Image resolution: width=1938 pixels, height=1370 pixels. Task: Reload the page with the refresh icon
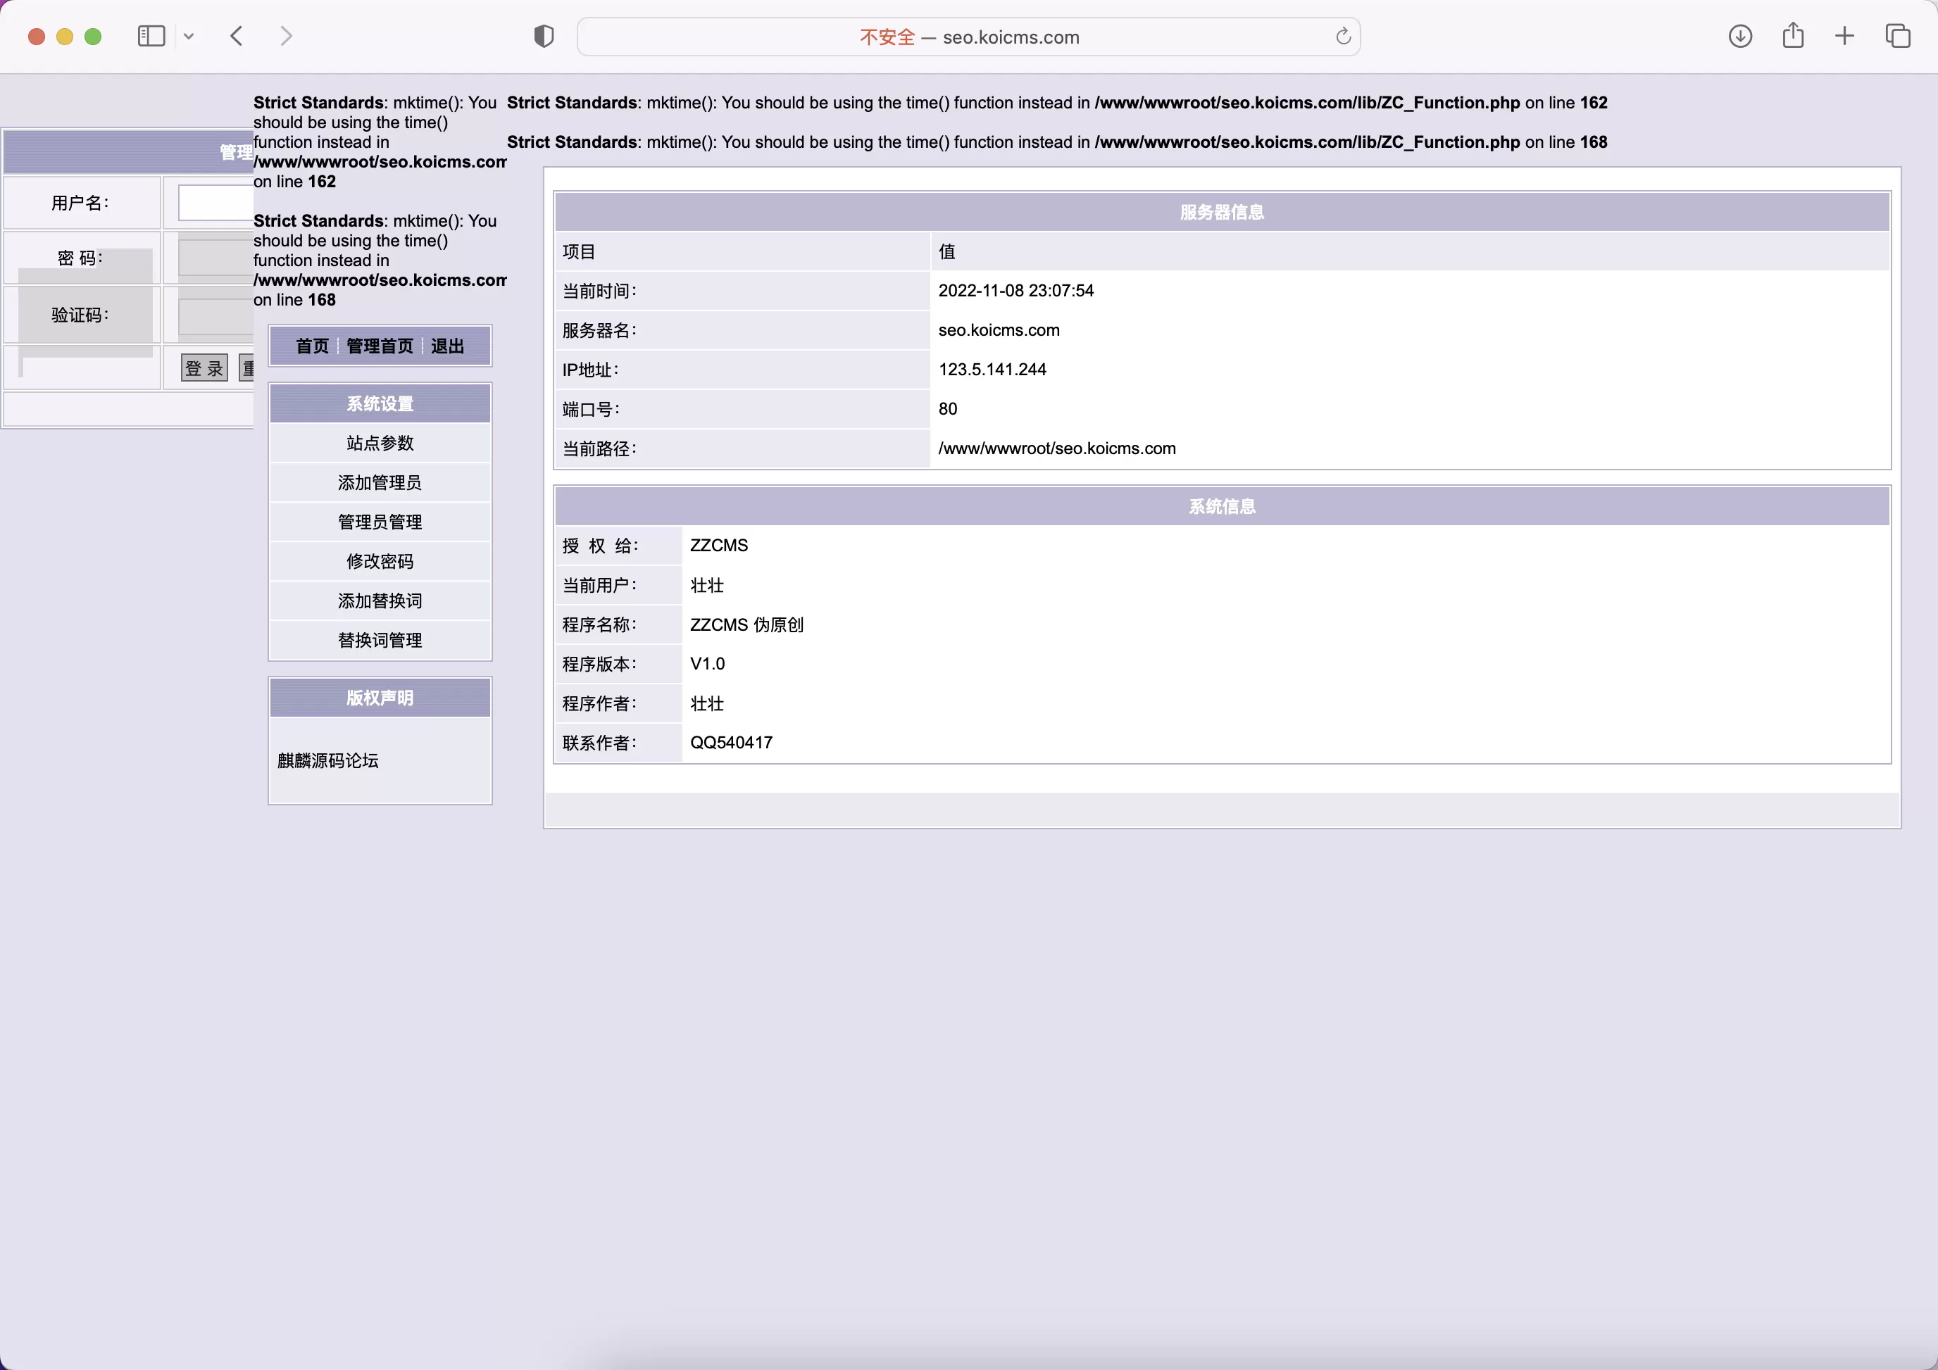pyautogui.click(x=1343, y=37)
